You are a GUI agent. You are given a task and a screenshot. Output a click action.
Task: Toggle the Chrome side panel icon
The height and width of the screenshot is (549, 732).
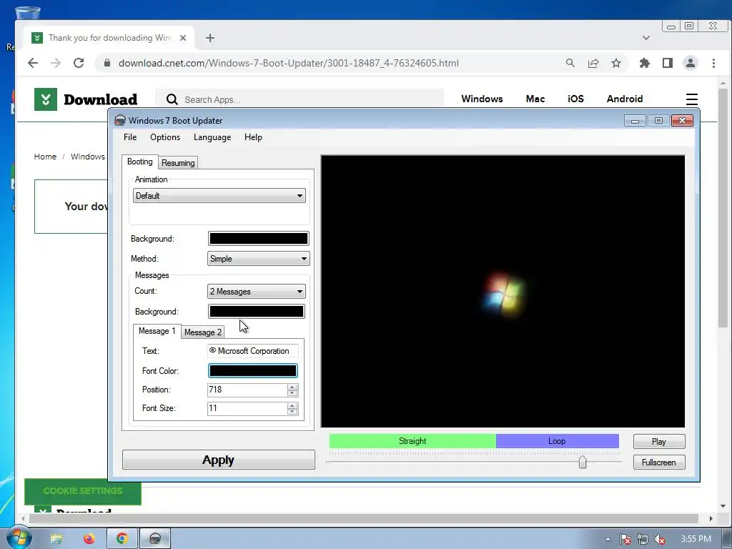click(x=668, y=63)
